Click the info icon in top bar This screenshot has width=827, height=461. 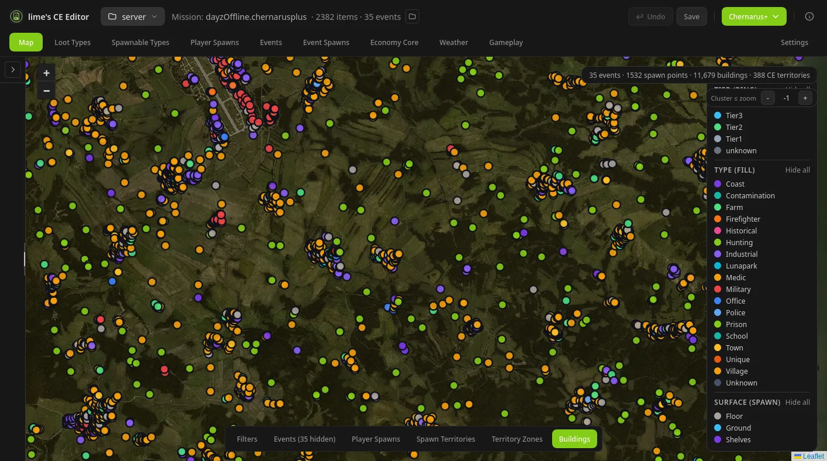click(x=809, y=16)
